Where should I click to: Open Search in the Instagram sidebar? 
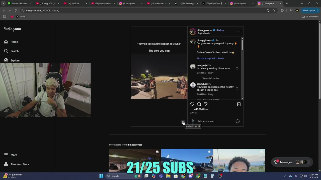tap(11, 51)
